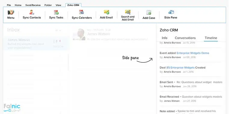Click the James Watson sender name in reading pane
The image size is (229, 114).
click(98, 34)
